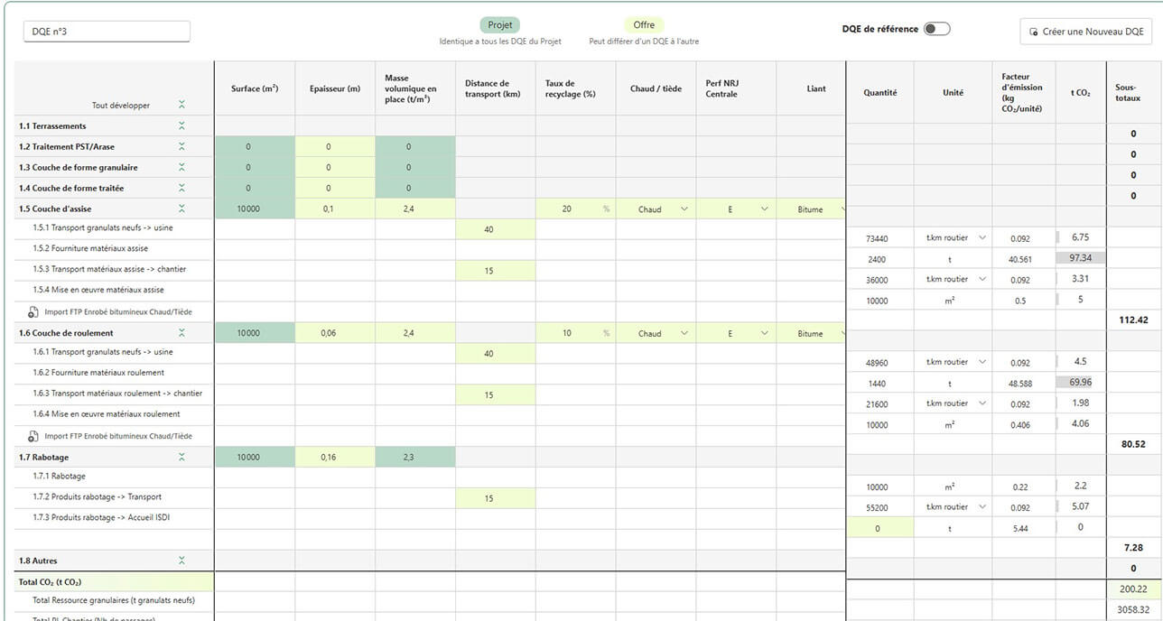The width and height of the screenshot is (1163, 621).
Task: Expand 1.3 Couche de forme granulaire
Action: tap(181, 167)
